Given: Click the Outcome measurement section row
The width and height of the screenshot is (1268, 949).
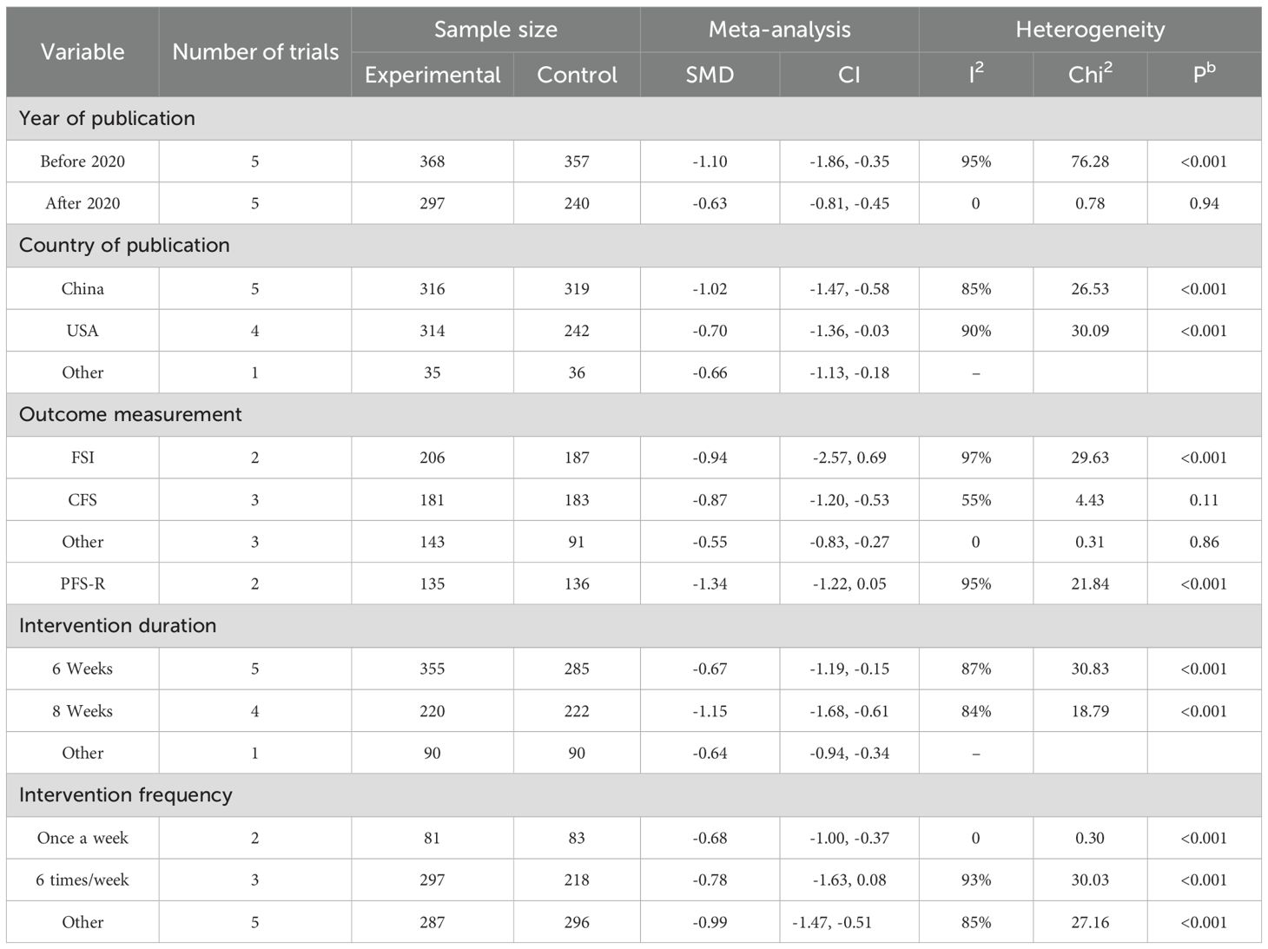Looking at the screenshot, I should point(130,414).
